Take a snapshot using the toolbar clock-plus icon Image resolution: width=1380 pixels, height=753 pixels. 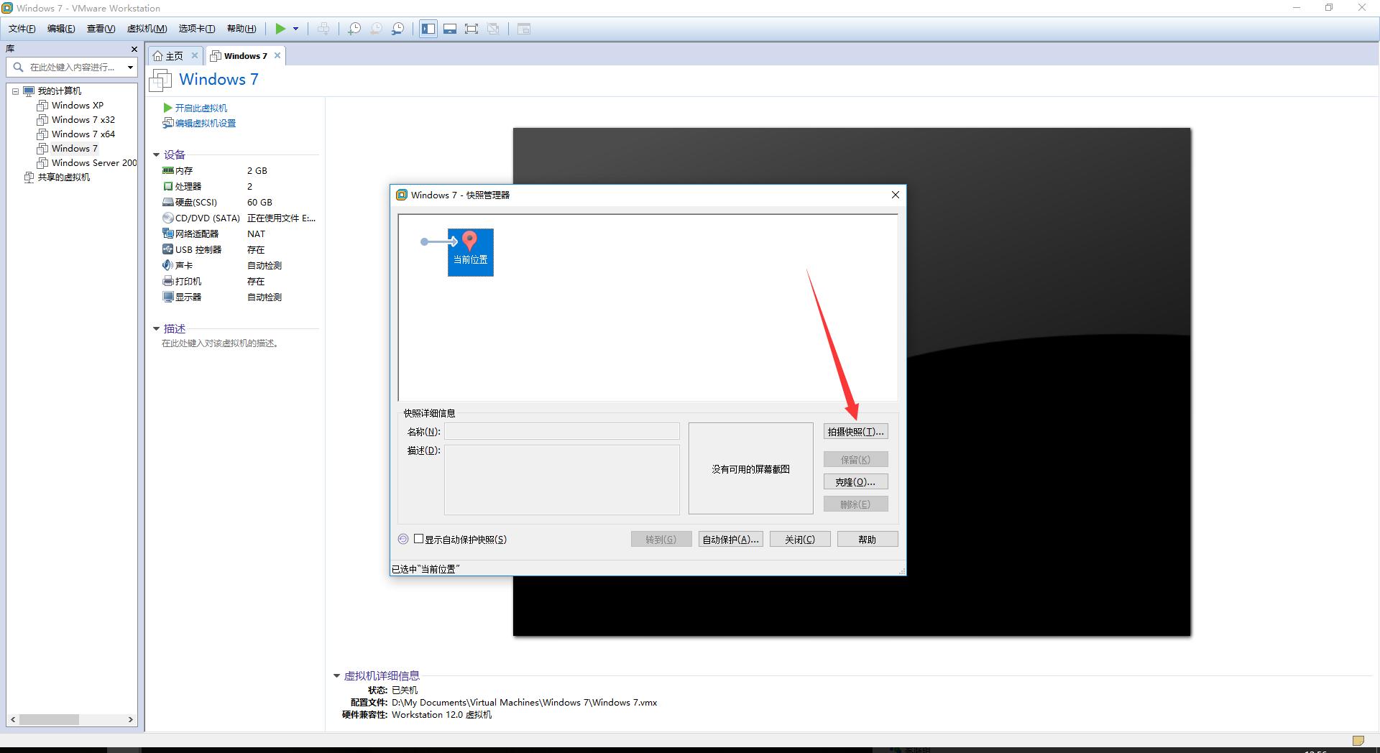pos(354,29)
